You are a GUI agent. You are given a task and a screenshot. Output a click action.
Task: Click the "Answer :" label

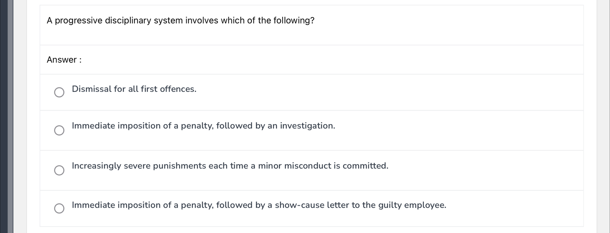pyautogui.click(x=64, y=60)
